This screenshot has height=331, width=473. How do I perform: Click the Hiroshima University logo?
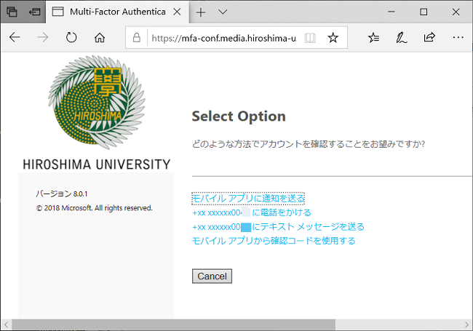coord(97,103)
